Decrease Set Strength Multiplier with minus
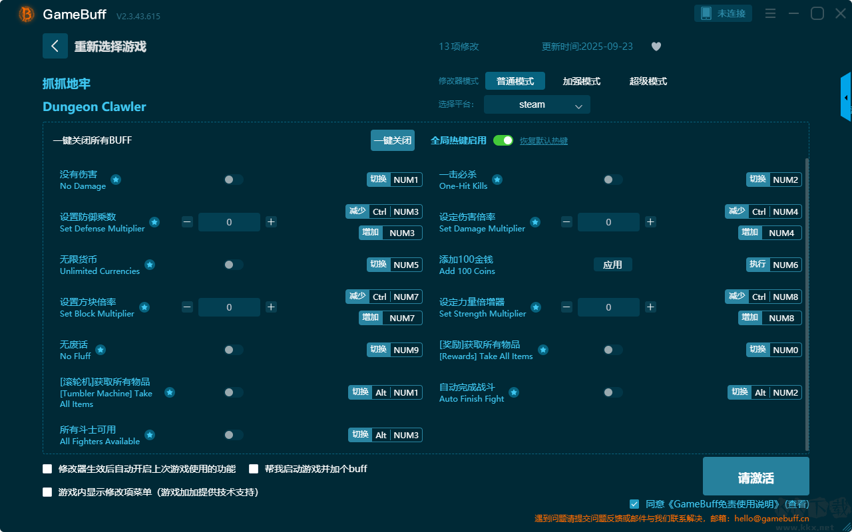The image size is (852, 532). coord(566,307)
